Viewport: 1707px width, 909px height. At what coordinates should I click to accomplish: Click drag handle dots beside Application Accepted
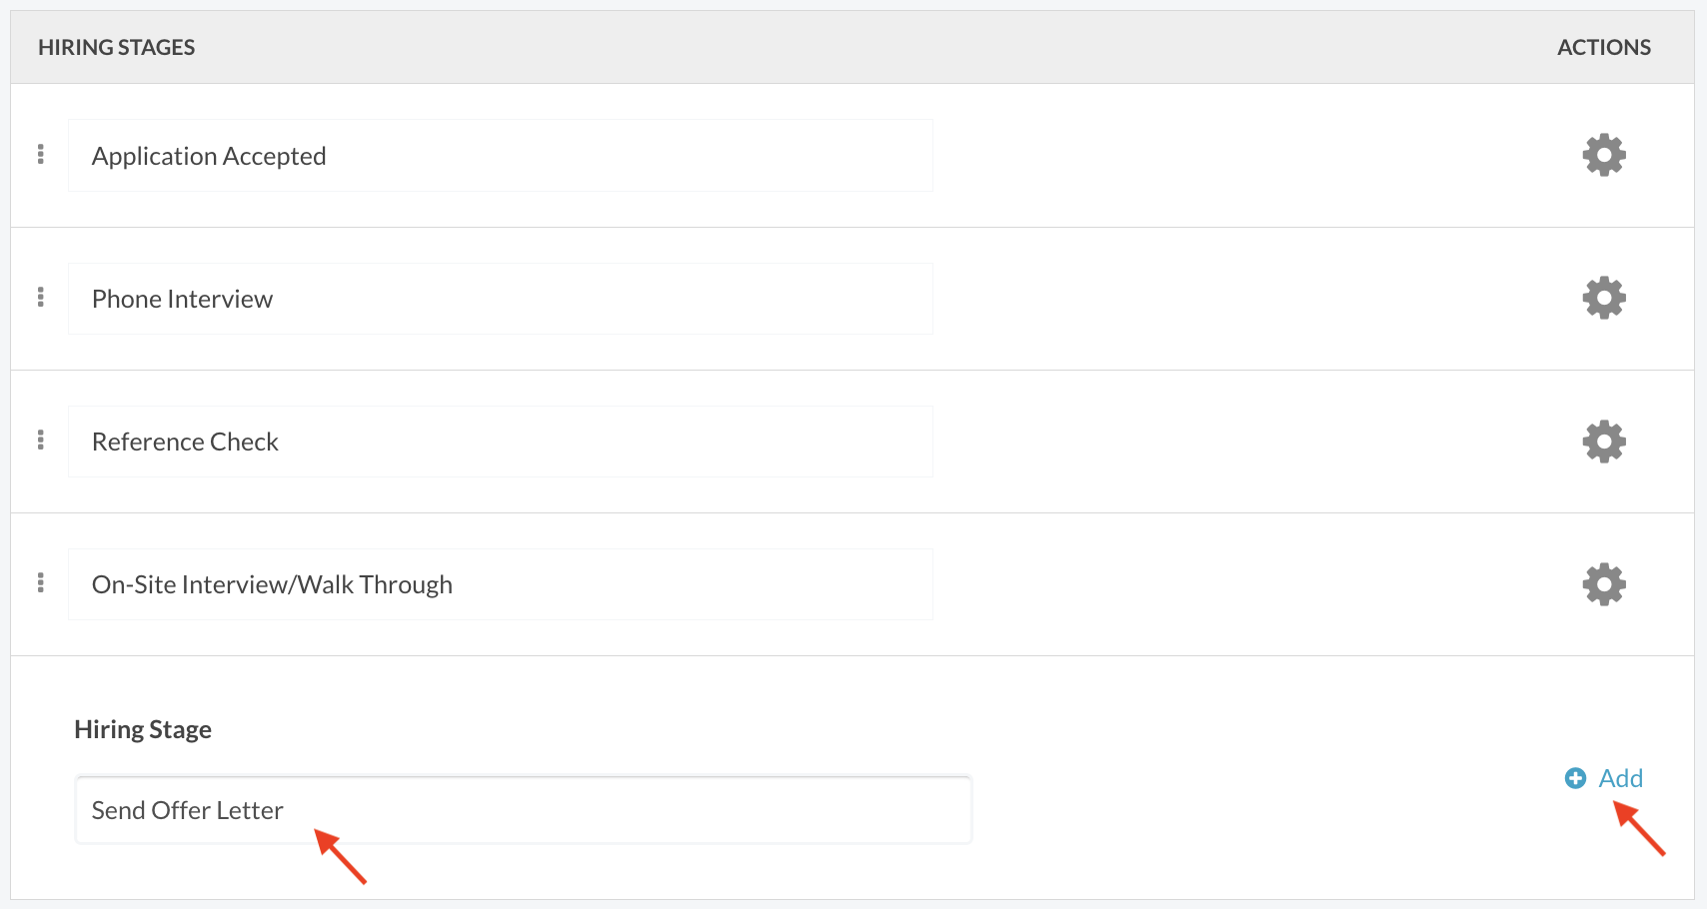tap(41, 154)
